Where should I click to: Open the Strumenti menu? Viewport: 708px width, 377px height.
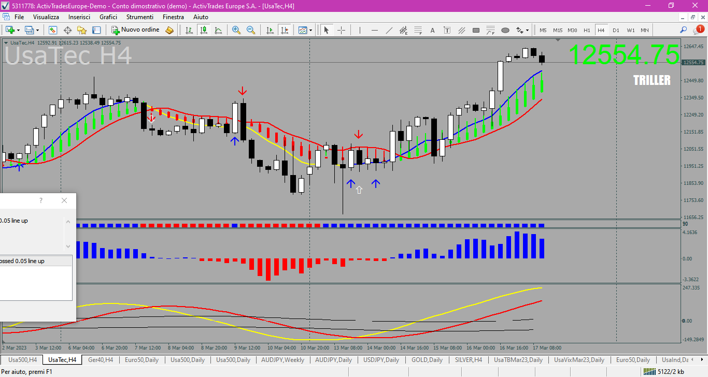[139, 17]
